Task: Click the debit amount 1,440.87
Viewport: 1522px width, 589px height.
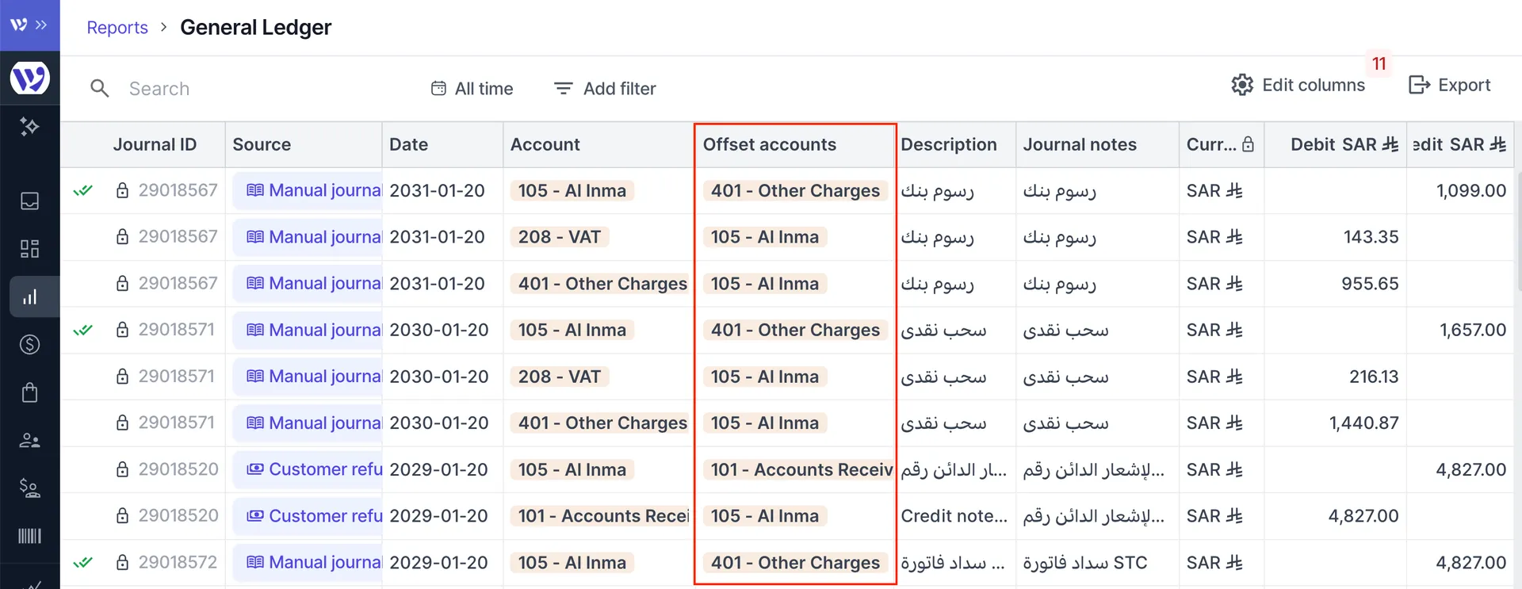Action: [1364, 423]
